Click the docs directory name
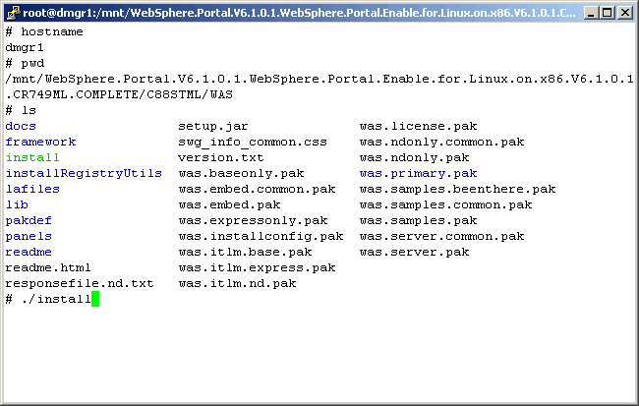 tap(21, 126)
